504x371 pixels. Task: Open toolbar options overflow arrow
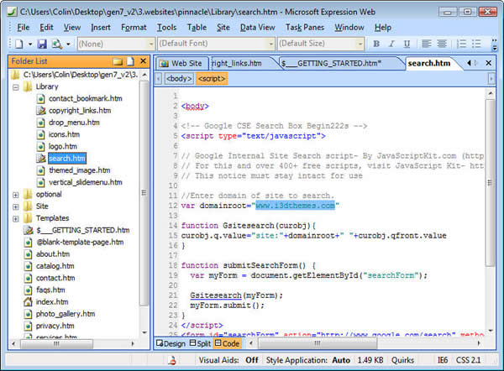coord(495,45)
